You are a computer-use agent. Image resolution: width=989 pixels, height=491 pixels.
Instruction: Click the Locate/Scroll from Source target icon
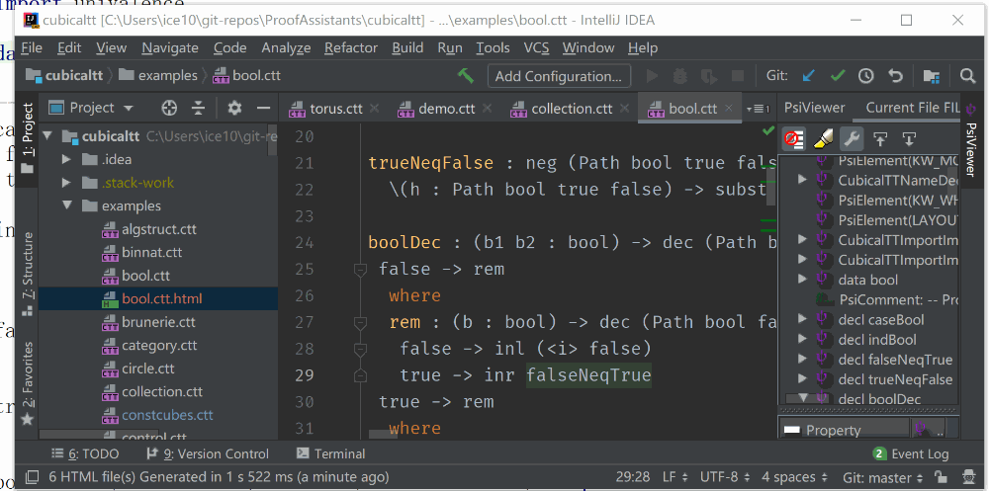169,108
